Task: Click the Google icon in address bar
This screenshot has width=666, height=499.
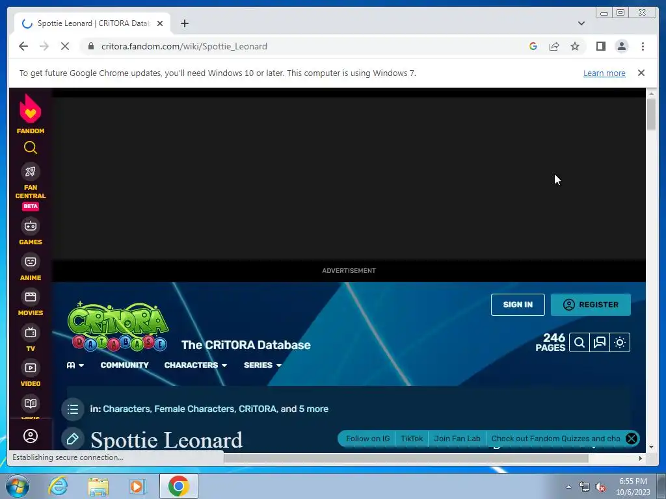Action: tap(533, 46)
